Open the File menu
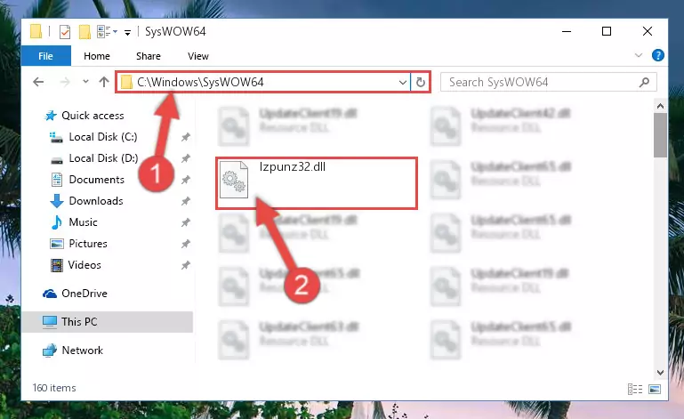The width and height of the screenshot is (684, 419). point(45,56)
